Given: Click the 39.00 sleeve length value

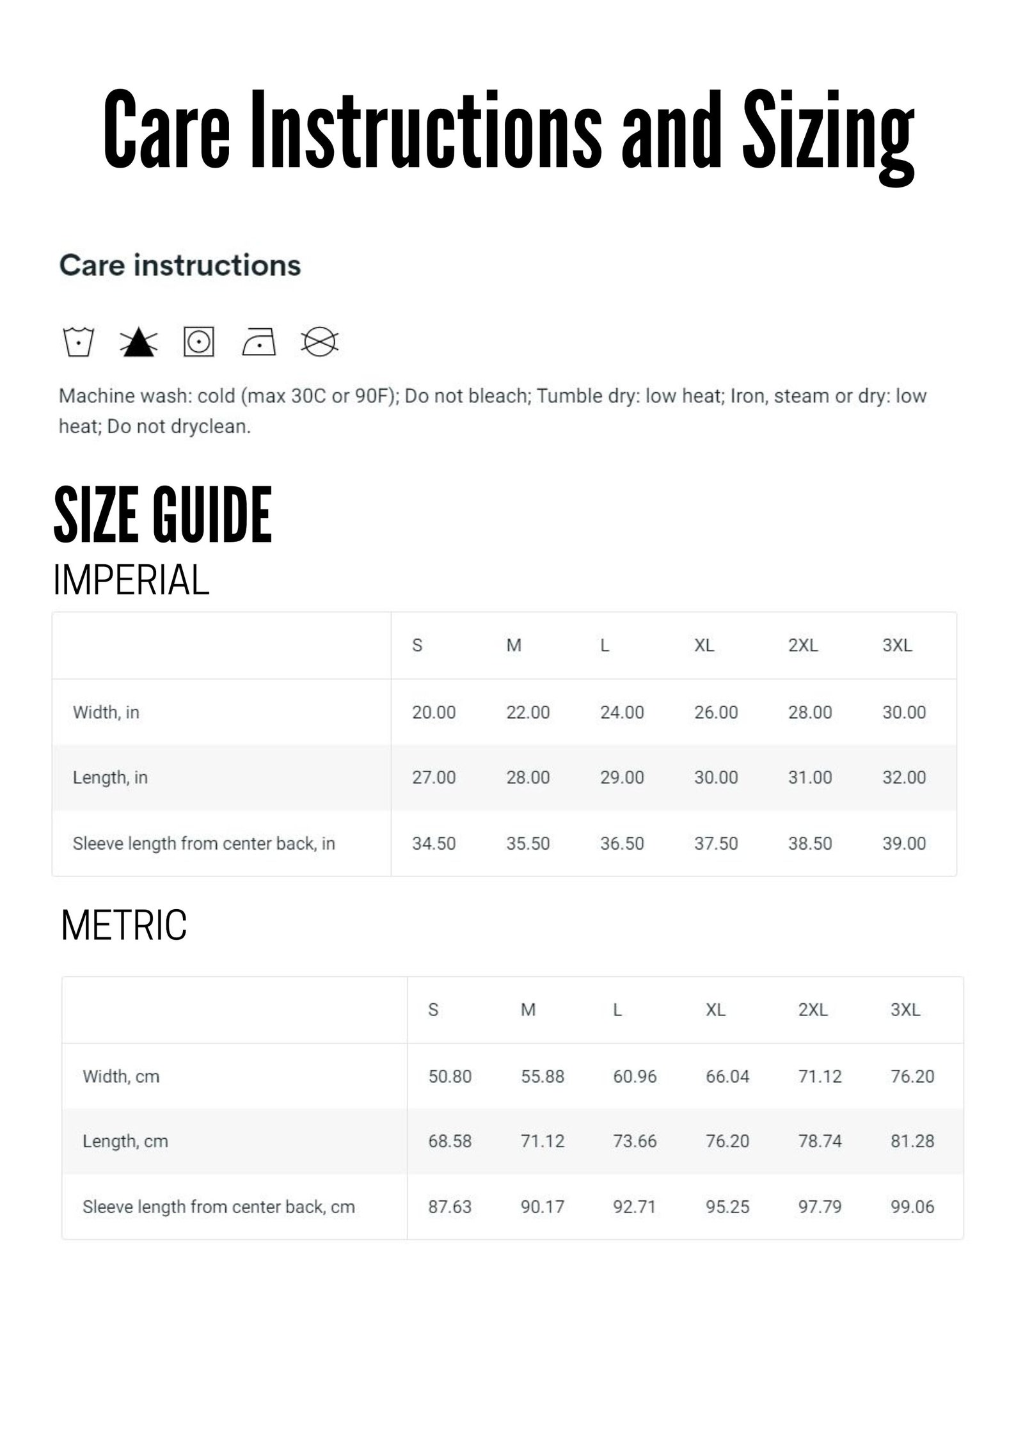Looking at the screenshot, I should tap(904, 843).
